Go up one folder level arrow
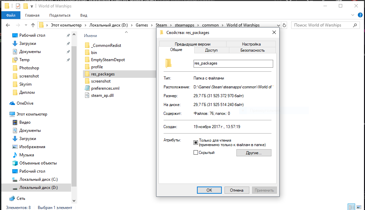The height and width of the screenshot is (210, 365). 33,25
